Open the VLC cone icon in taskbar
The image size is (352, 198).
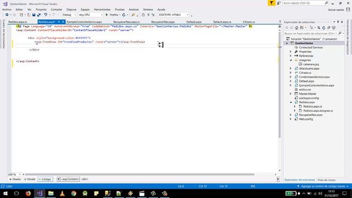[62, 193]
